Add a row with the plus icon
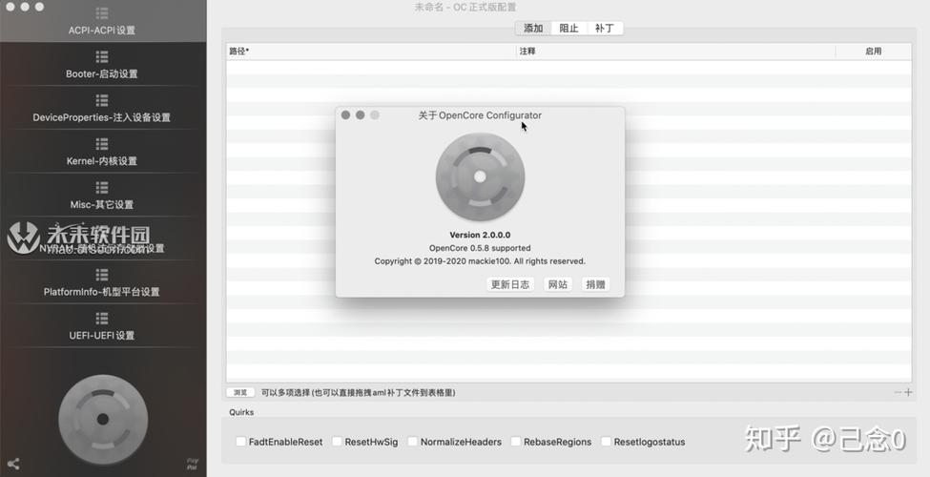Viewport: 930px width, 477px height. (x=908, y=392)
